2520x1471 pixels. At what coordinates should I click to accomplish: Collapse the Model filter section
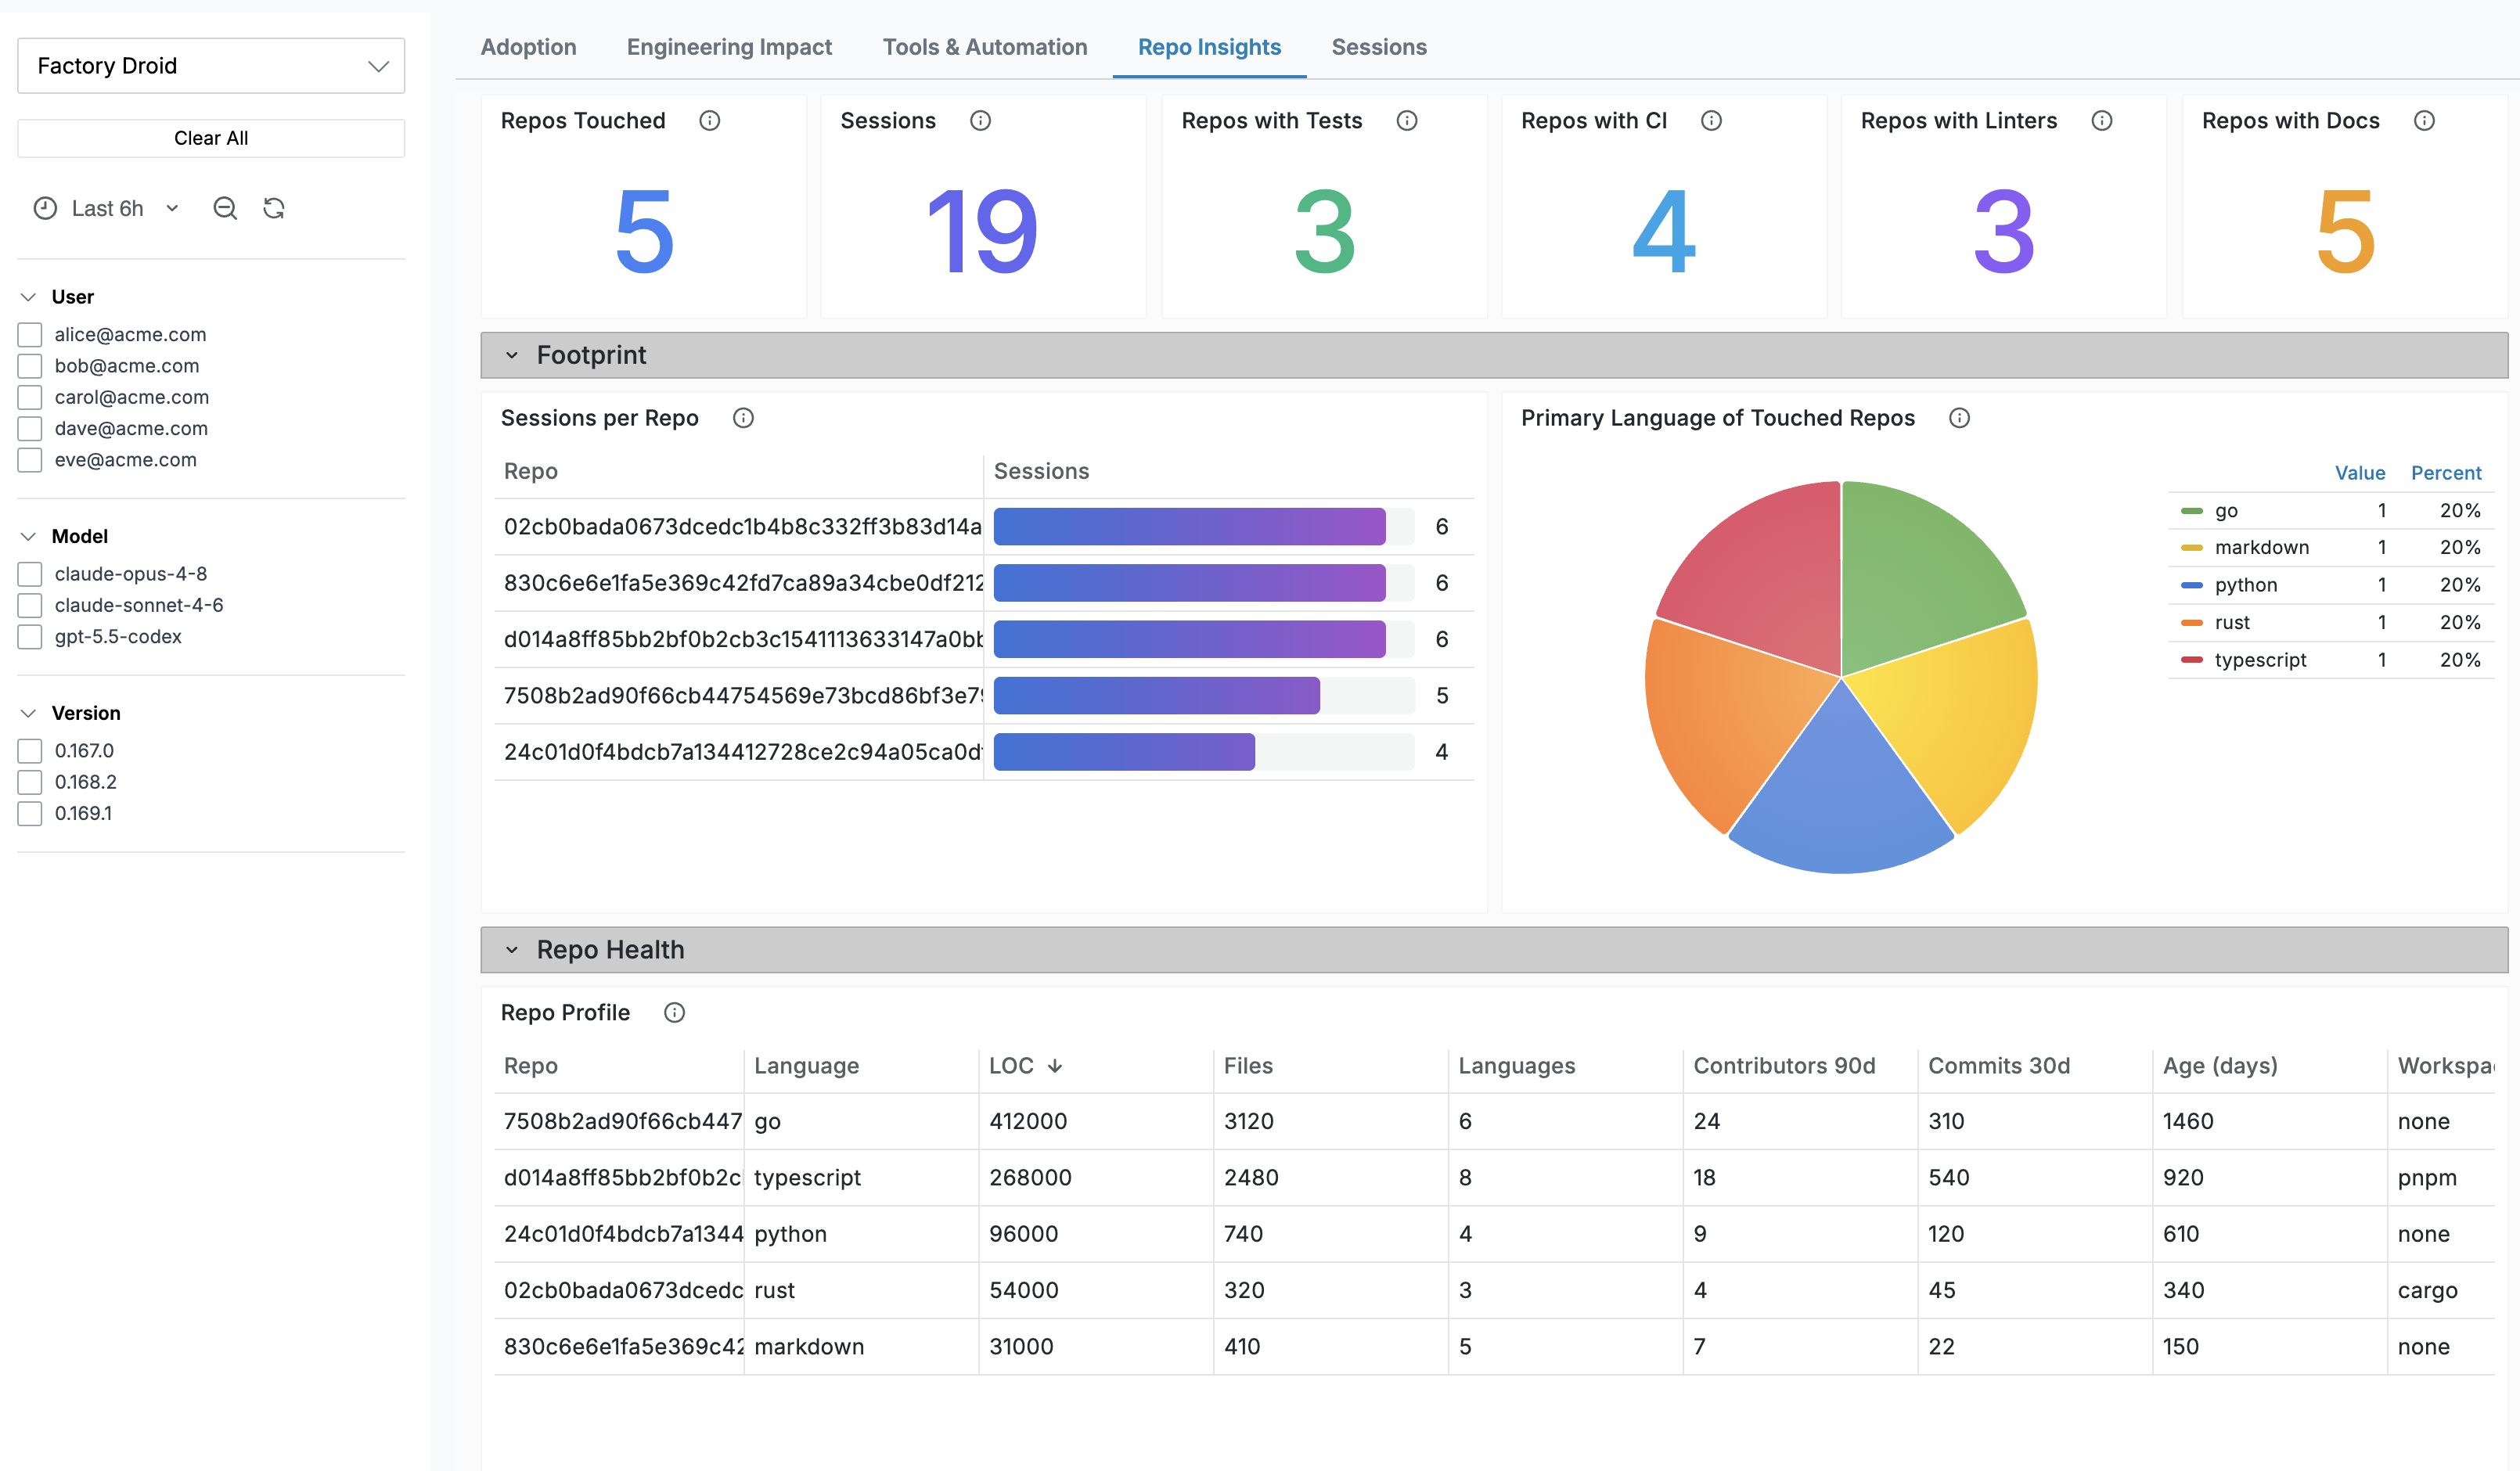coord(29,536)
